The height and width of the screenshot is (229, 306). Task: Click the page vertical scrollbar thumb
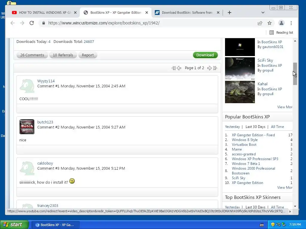pos(295,74)
